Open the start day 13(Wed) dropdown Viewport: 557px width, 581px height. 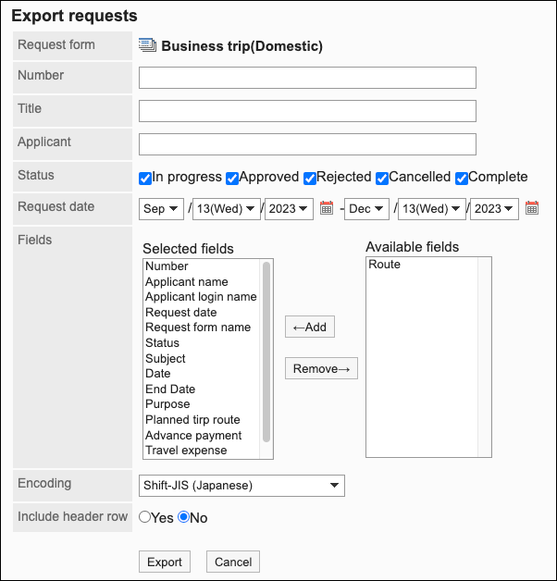(x=227, y=209)
